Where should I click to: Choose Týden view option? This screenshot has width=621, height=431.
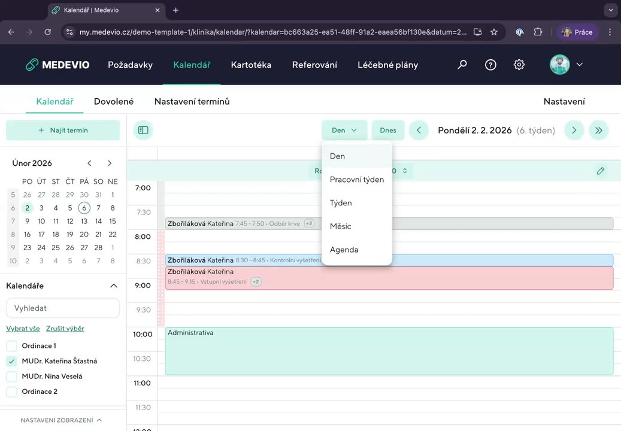357,203
